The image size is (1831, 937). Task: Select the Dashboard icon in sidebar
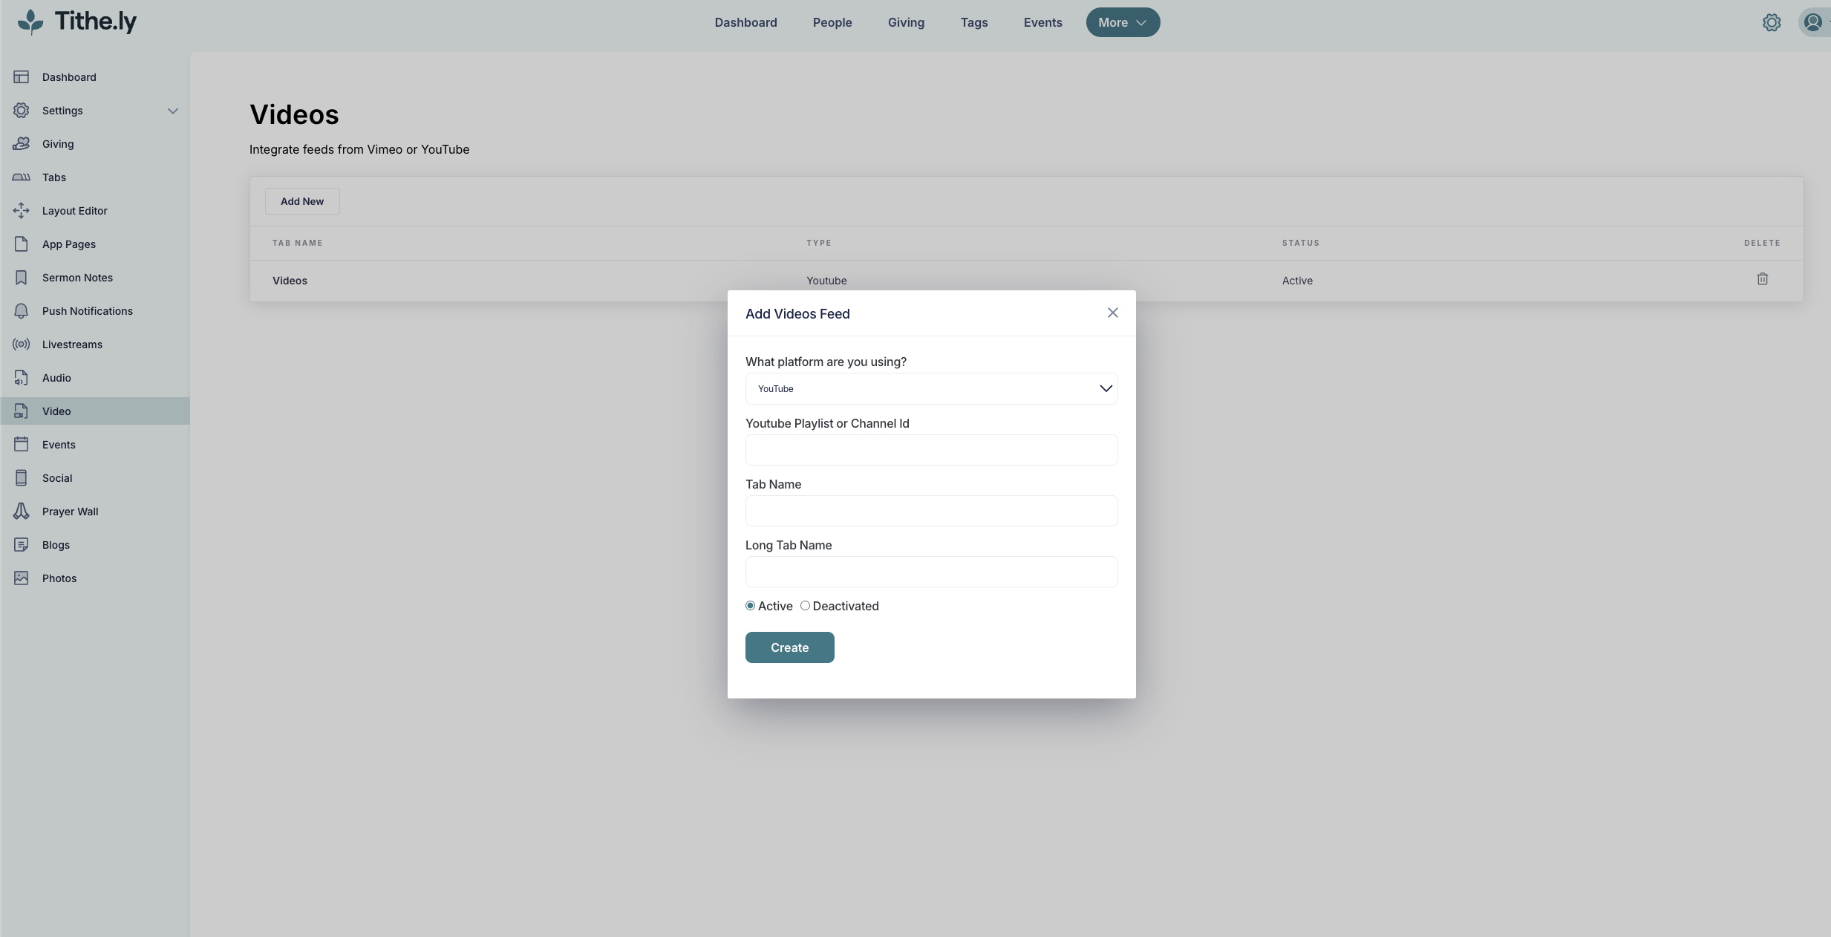[22, 76]
